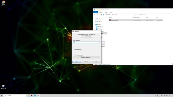
Task: Click the New folder quick access icon
Action: (99, 10)
